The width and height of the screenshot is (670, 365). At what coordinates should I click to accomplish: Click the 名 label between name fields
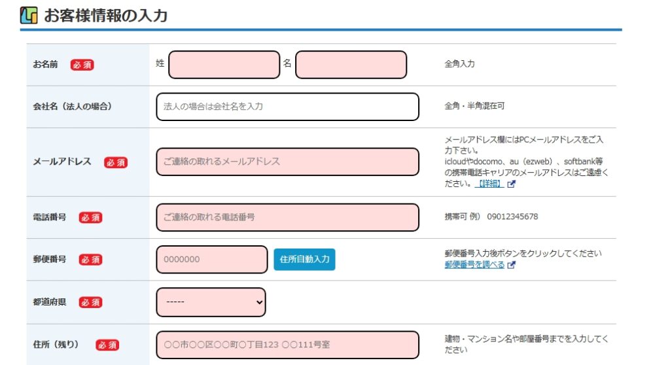tap(287, 63)
